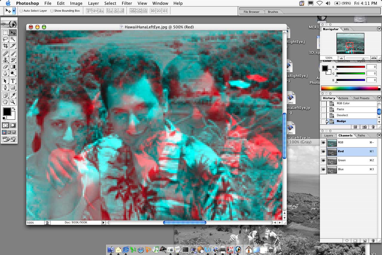This screenshot has width=382, height=255.
Task: Open the Filter menu
Action: (x=127, y=3)
